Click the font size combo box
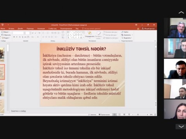This screenshot has width=186, height=139. click(x=28, y=33)
